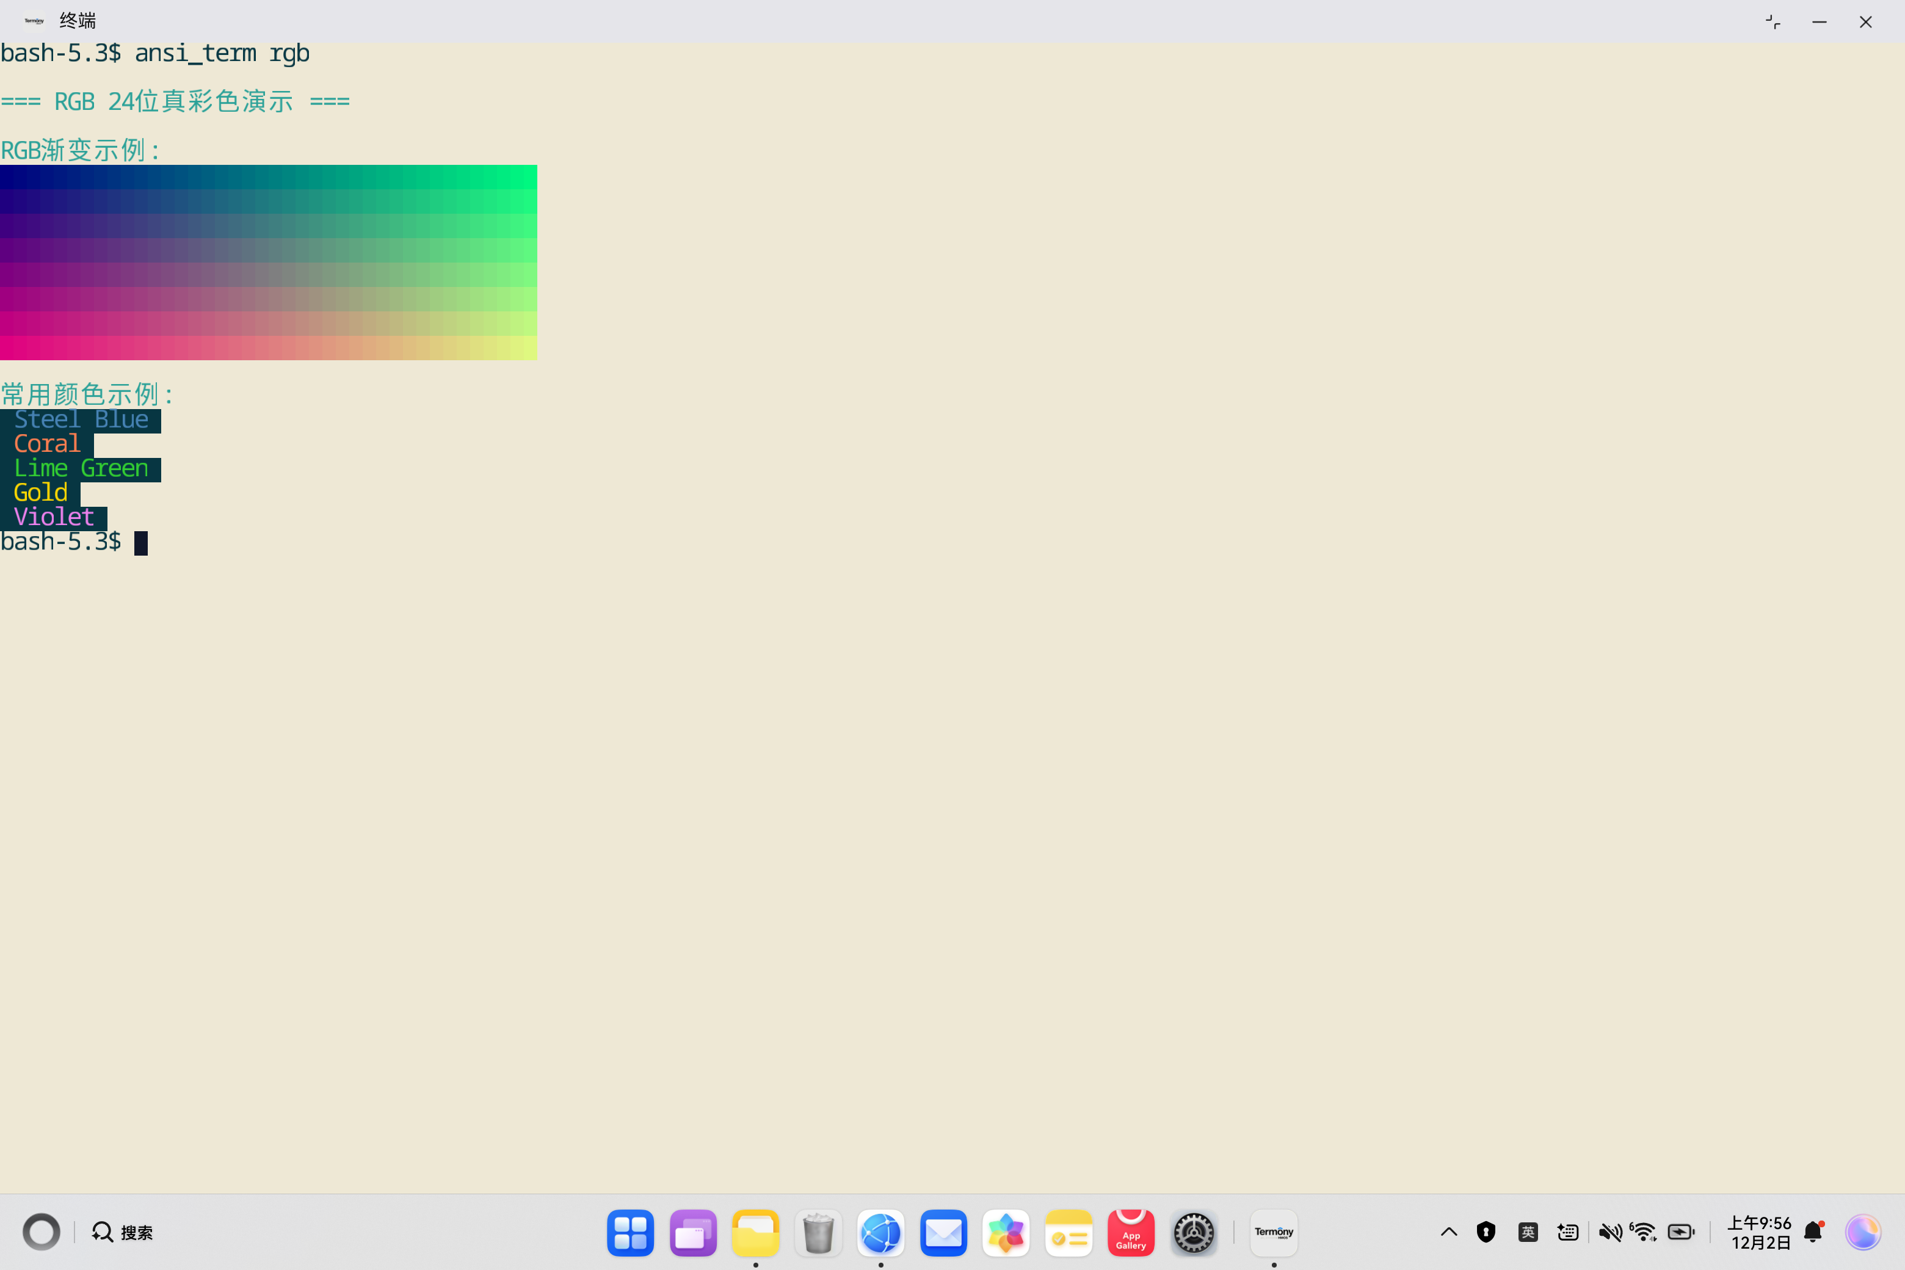Expand the hidden tray icons chevron
This screenshot has height=1270, width=1905.
tap(1449, 1232)
